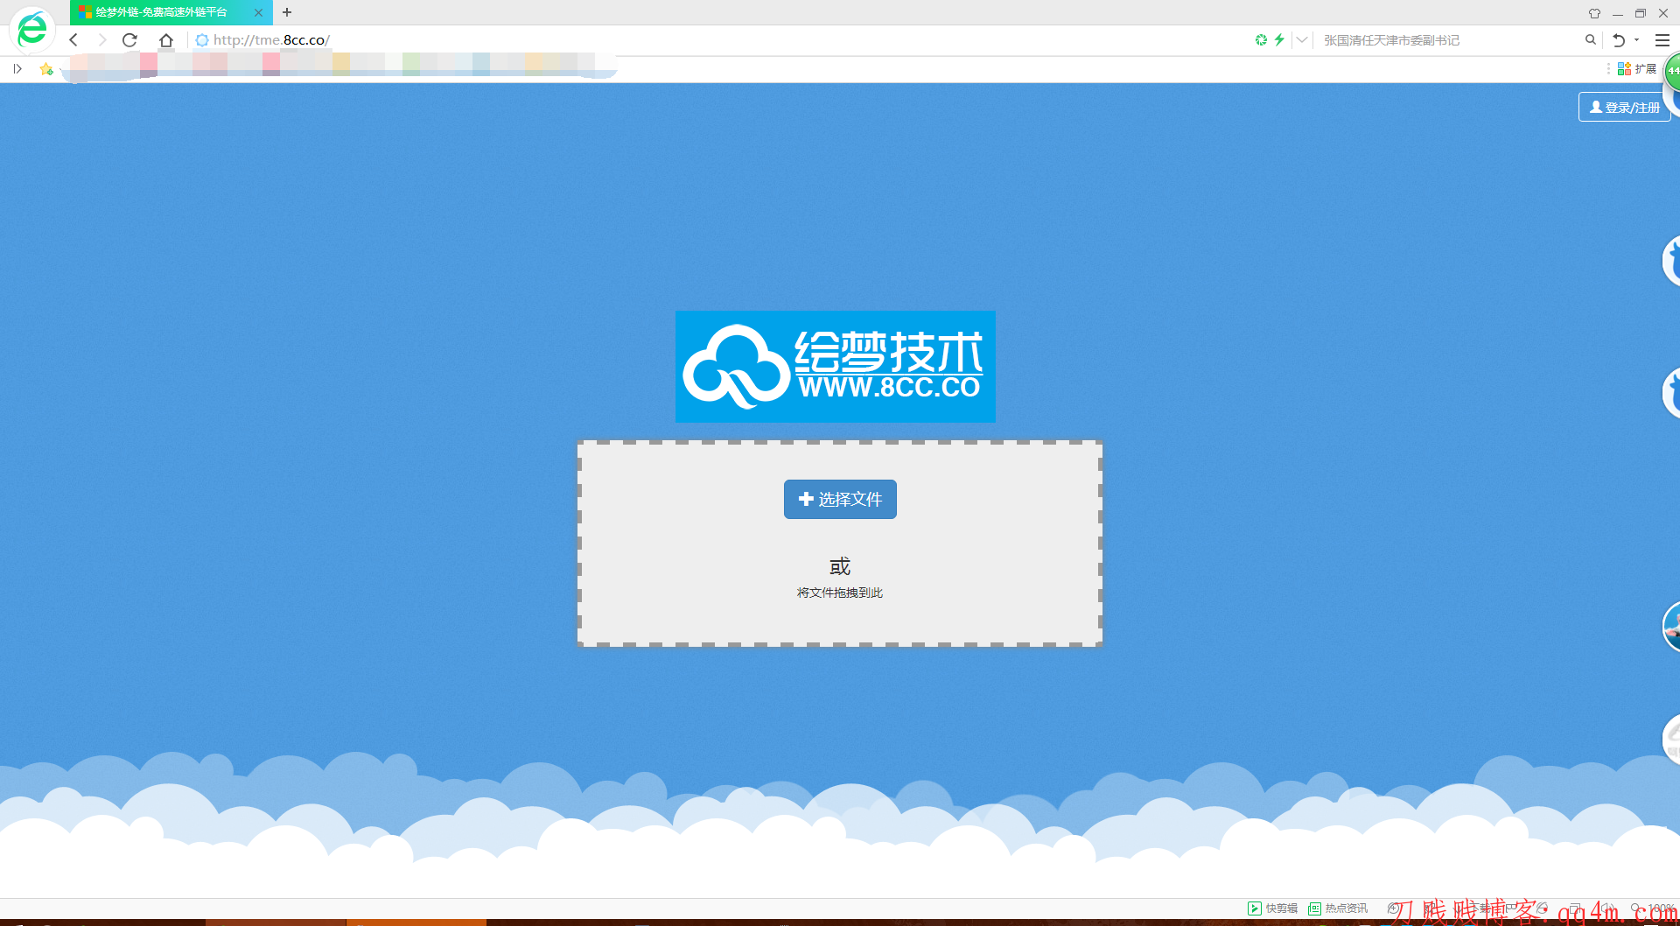Click the 或 text in the upload box
The image size is (1680, 926).
(840, 566)
